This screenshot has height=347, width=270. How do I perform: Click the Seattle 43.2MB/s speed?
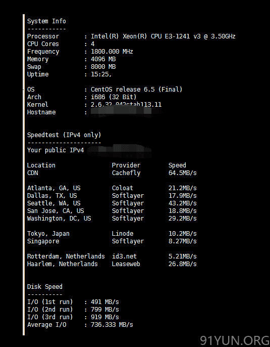[182, 203]
